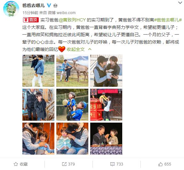
Task: Click the crown membership icon
Action: pyautogui.click(x=55, y=5)
